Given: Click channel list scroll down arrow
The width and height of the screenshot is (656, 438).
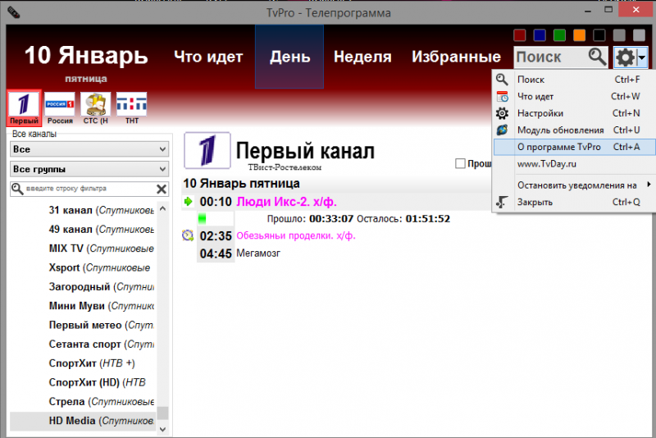Looking at the screenshot, I should (162, 429).
